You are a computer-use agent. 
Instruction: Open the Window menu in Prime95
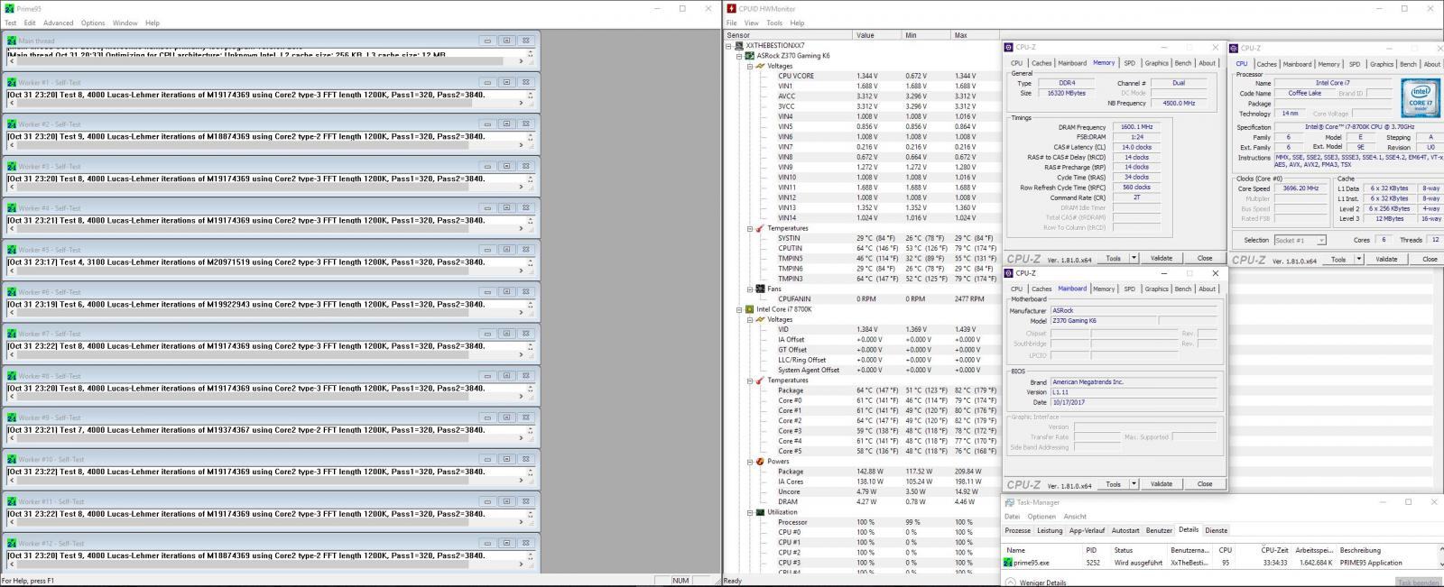(x=125, y=23)
